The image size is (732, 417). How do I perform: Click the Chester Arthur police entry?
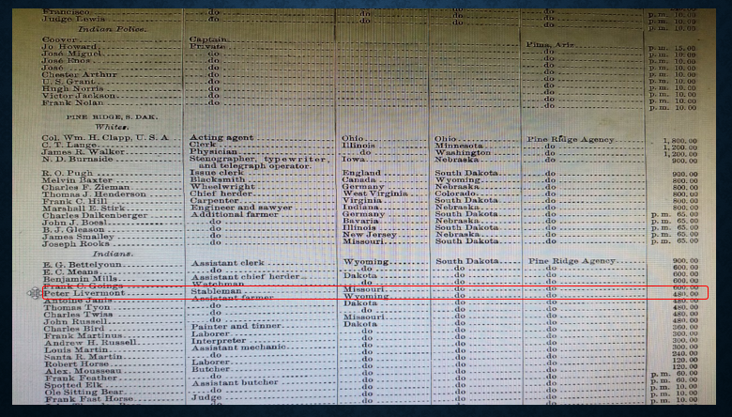click(80, 75)
